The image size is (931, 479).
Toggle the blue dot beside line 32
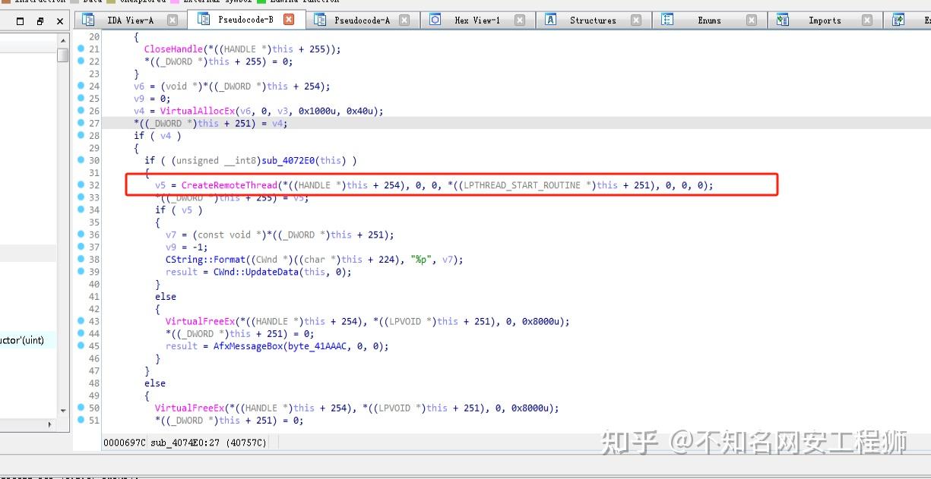coord(81,184)
